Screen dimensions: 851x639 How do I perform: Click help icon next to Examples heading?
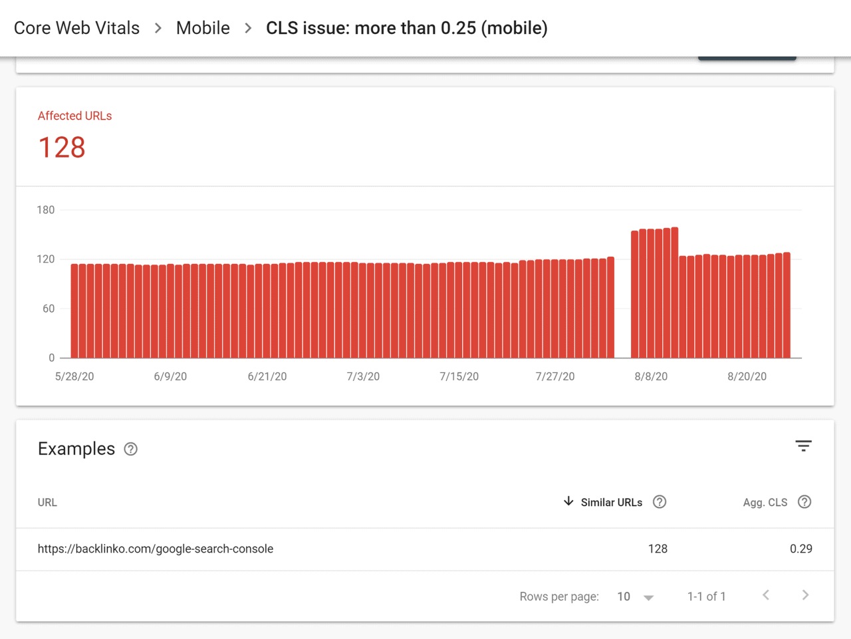[131, 449]
